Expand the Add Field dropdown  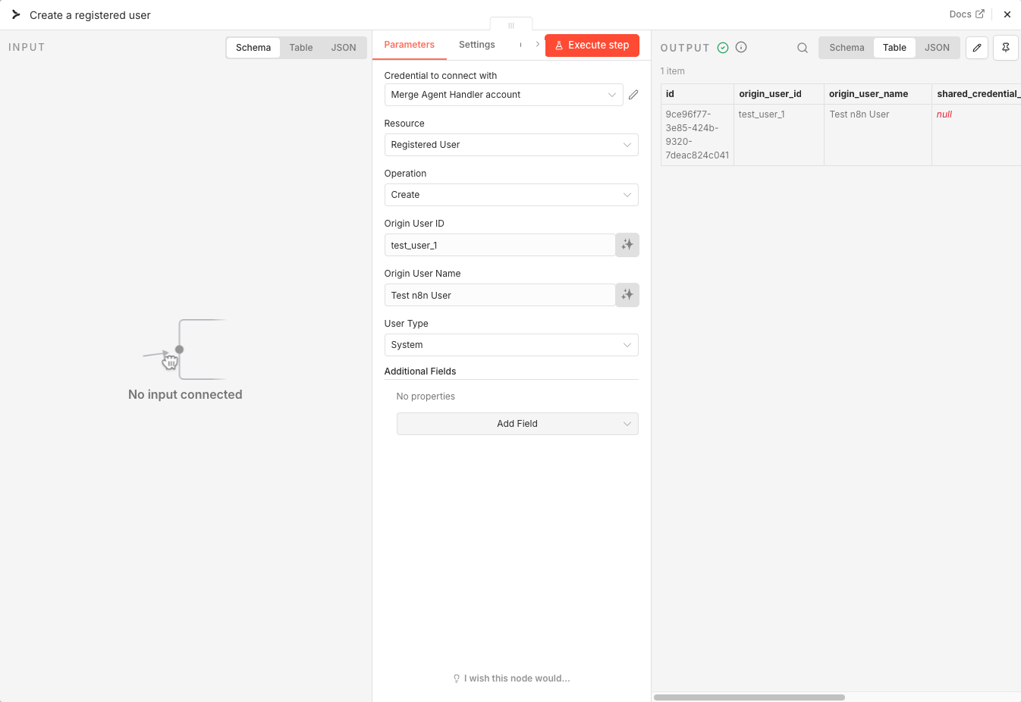tap(517, 424)
